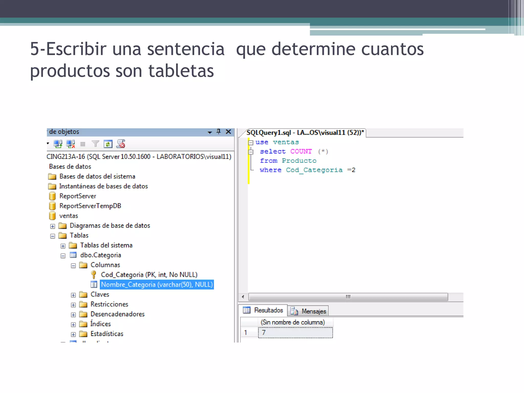Screen dimensions: 524x393
Task: Collapse the Columnas folder node
Action: (x=73, y=266)
